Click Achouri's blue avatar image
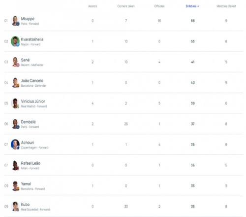This screenshot has height=217, width=246. pyautogui.click(x=15, y=145)
